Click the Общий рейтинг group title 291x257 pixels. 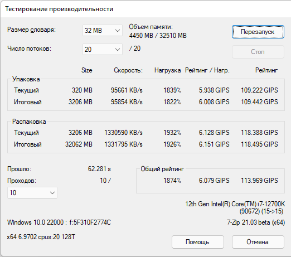[162, 169]
